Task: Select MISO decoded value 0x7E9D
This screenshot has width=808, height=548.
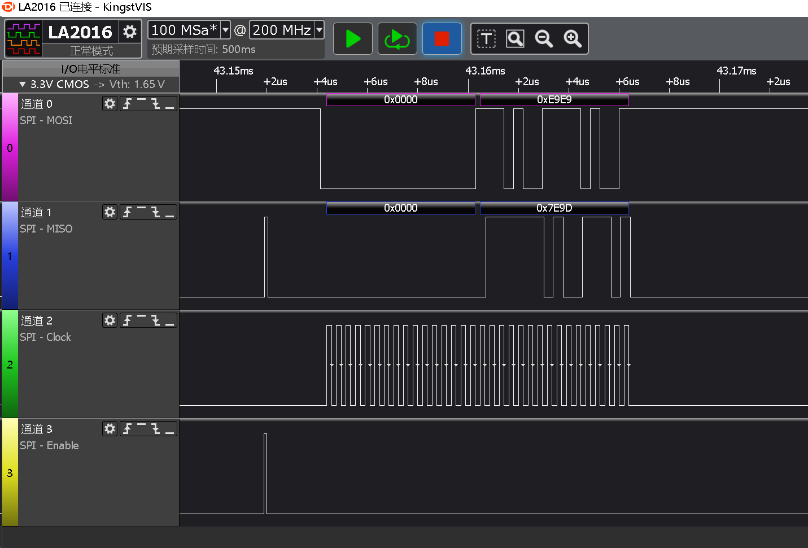Action: [554, 208]
